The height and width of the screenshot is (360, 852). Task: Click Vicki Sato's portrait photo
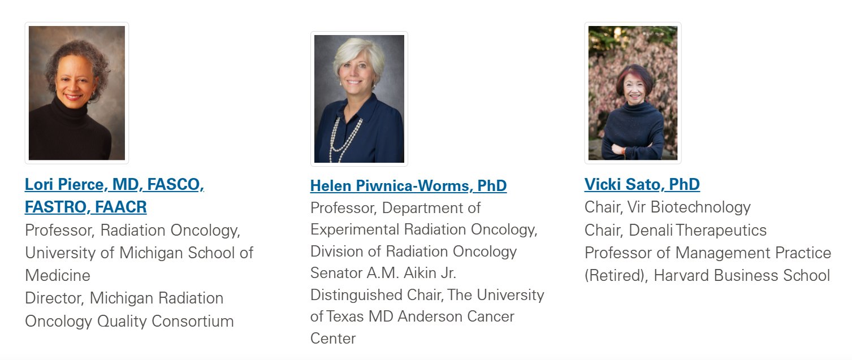633,93
